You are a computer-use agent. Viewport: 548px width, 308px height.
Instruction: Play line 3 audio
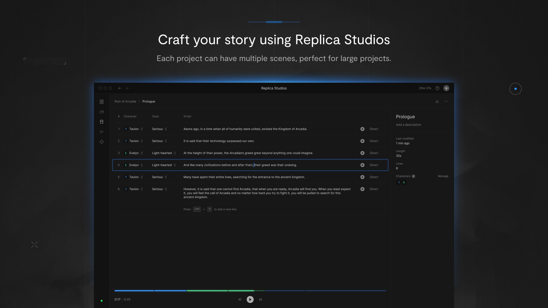(362, 153)
